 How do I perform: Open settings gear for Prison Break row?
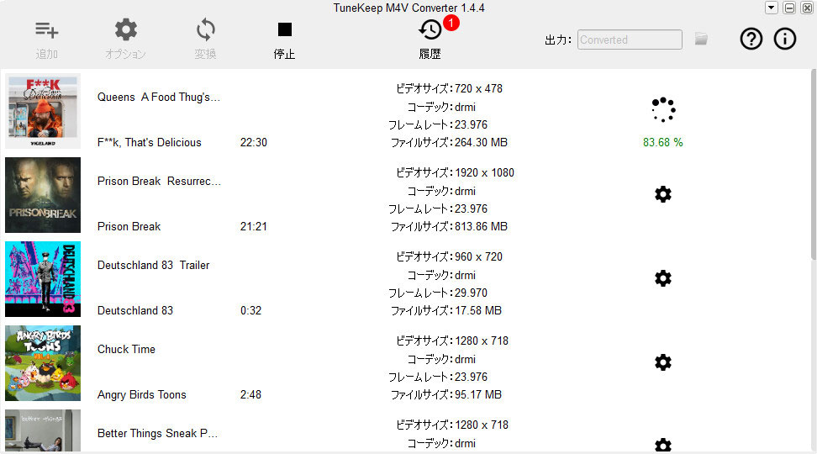tap(663, 194)
